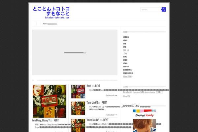Click the slider loading progress bar
198x132 pixels.
[x=75, y=53]
